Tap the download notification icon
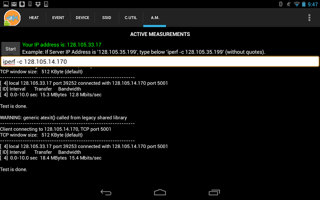The width and height of the screenshot is (320, 200). coord(46,4)
